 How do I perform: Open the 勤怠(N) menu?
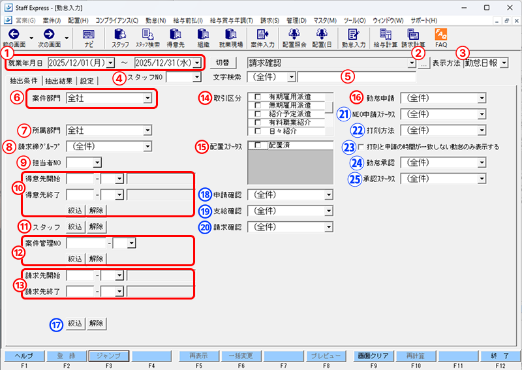tap(155, 21)
